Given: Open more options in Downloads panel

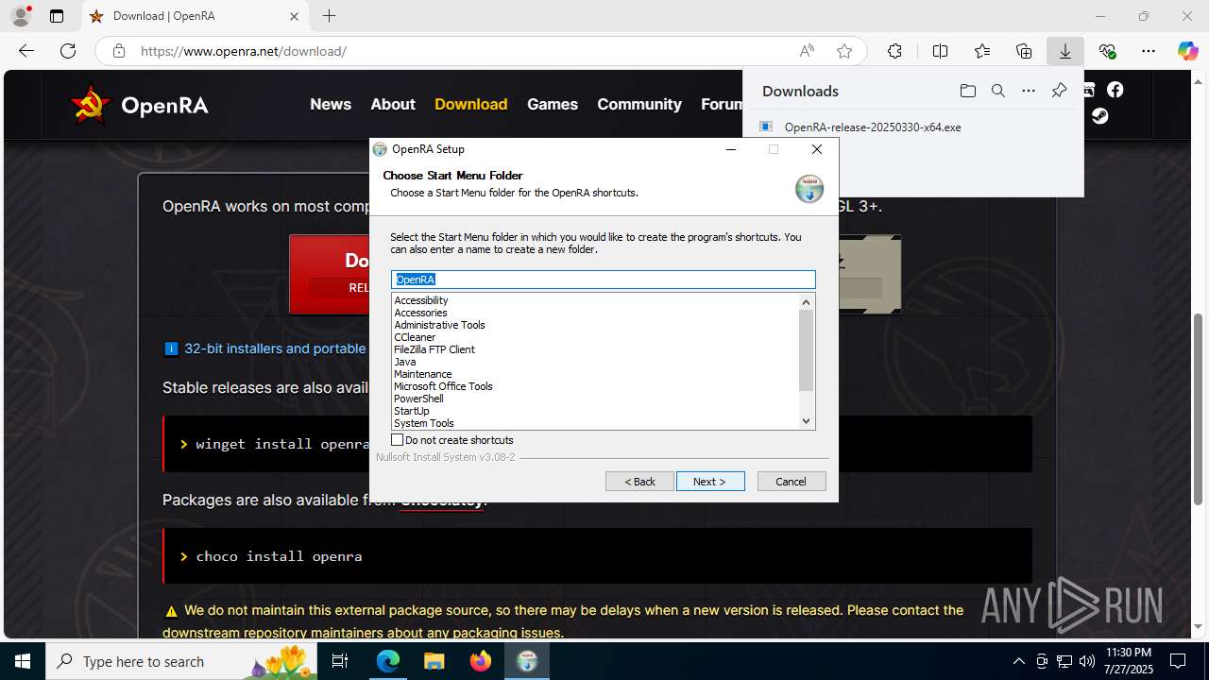Looking at the screenshot, I should click(1029, 91).
